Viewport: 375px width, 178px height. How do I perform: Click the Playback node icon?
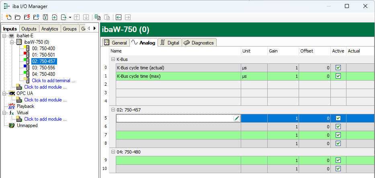[12, 106]
